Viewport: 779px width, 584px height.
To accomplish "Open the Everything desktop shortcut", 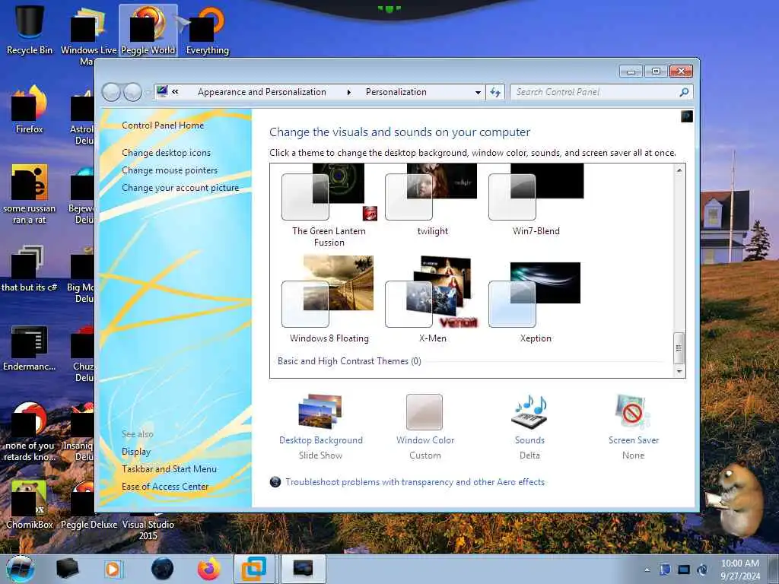I will (x=207, y=30).
